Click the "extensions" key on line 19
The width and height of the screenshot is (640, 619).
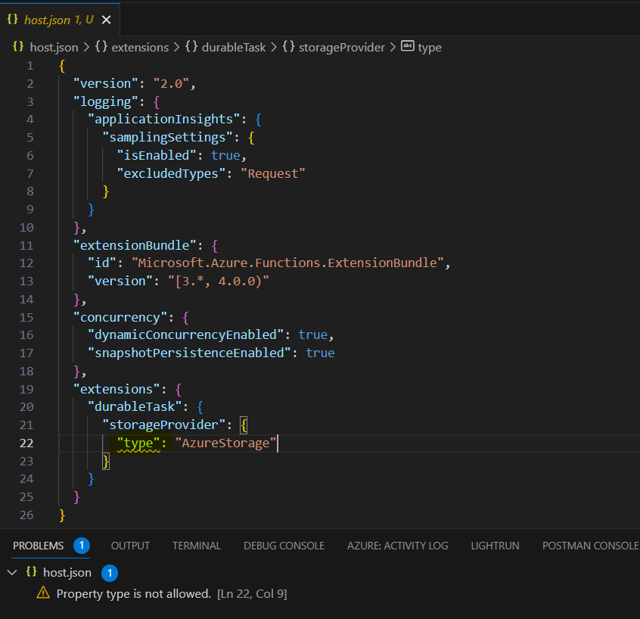[x=117, y=389]
